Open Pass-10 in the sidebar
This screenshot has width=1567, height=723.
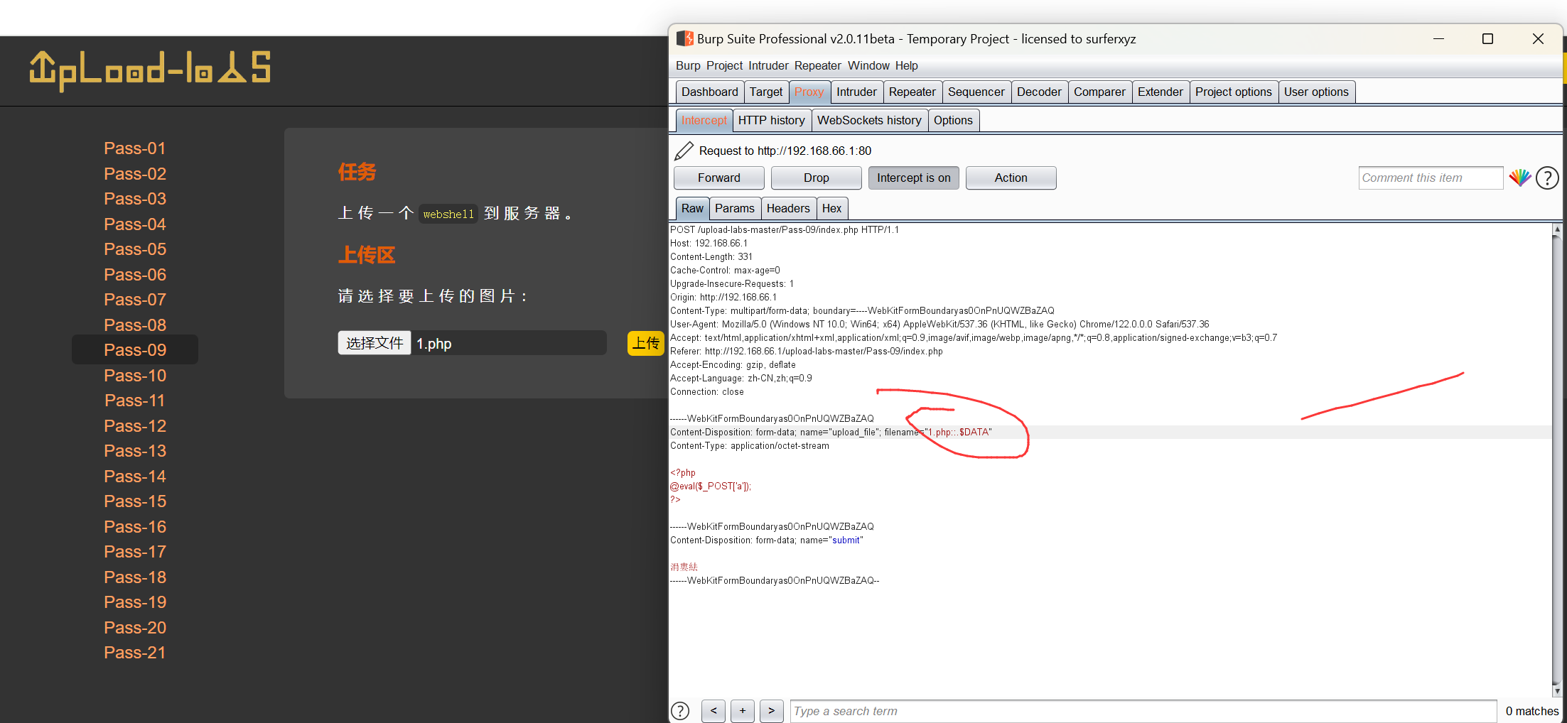pos(135,375)
